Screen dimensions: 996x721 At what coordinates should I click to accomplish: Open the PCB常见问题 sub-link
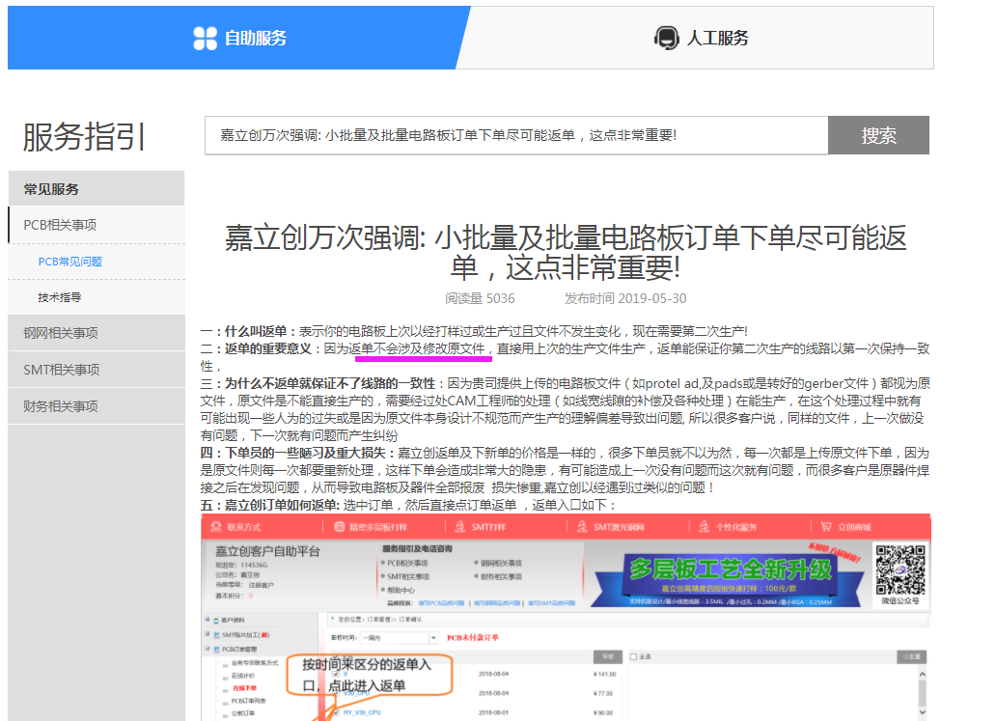click(x=70, y=262)
